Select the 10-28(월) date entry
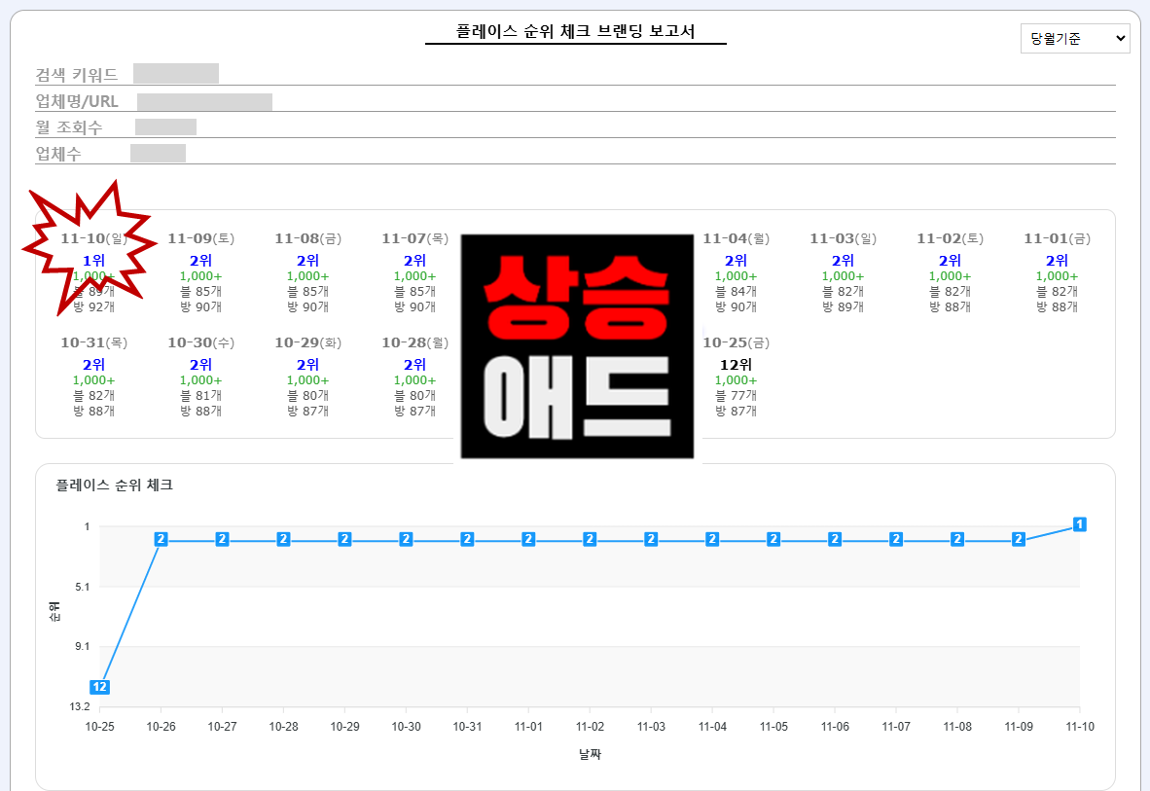 pos(415,342)
